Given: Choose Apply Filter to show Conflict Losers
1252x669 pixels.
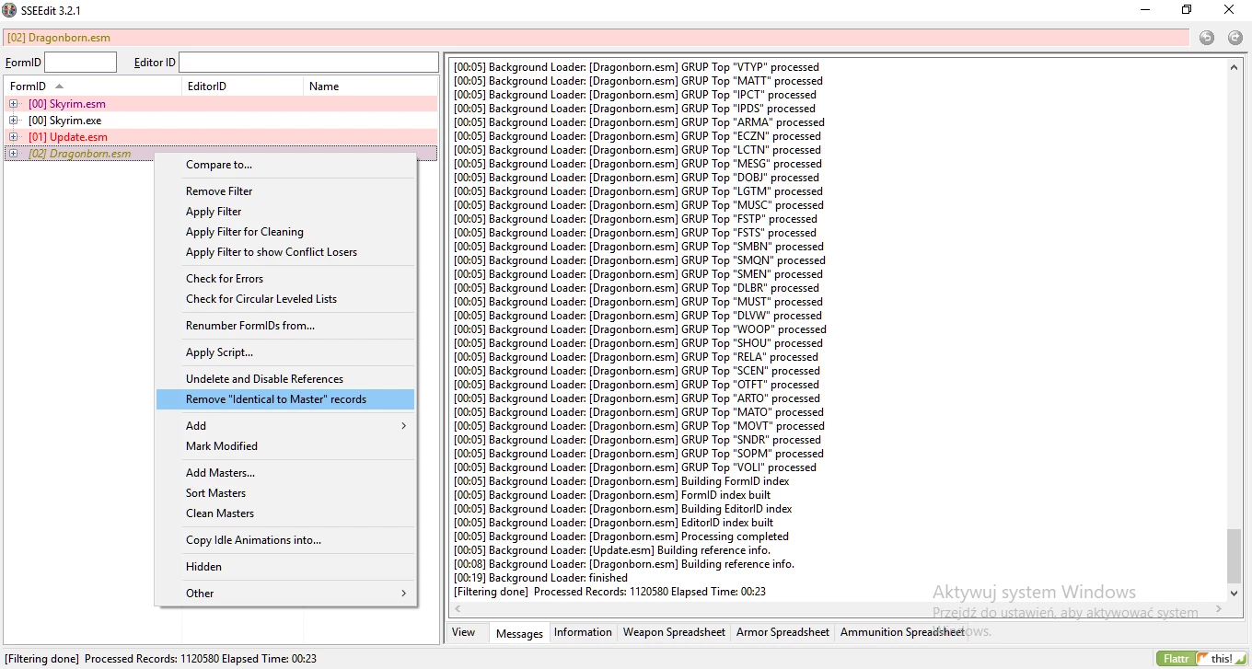Looking at the screenshot, I should point(285,252).
